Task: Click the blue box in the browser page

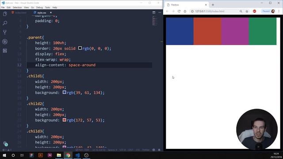Action: point(180,31)
